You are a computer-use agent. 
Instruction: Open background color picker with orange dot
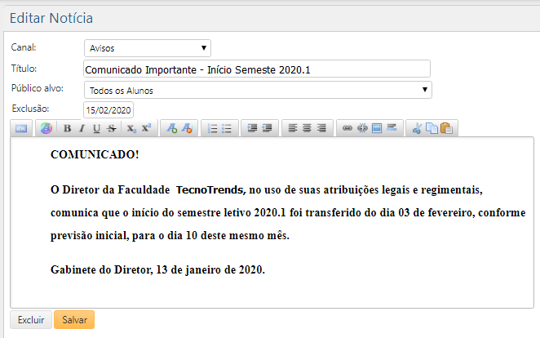point(187,128)
